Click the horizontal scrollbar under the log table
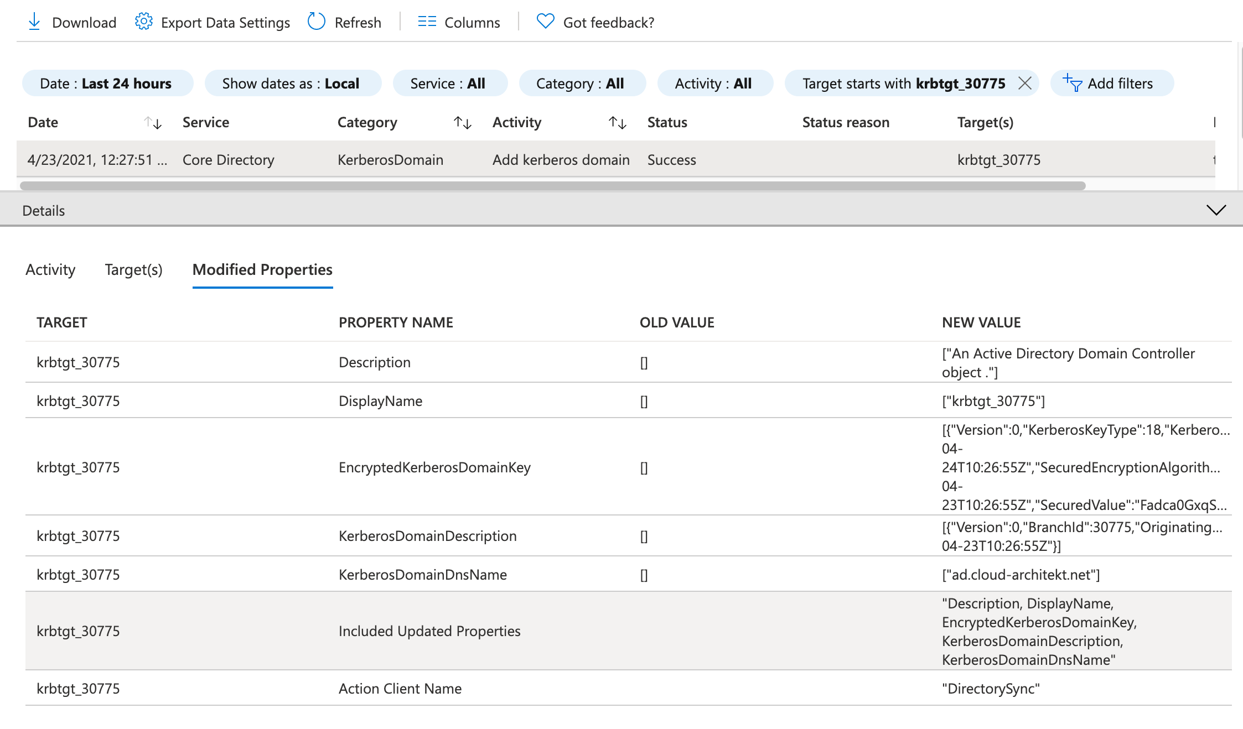Screen dimensions: 1243x729 tap(552, 185)
